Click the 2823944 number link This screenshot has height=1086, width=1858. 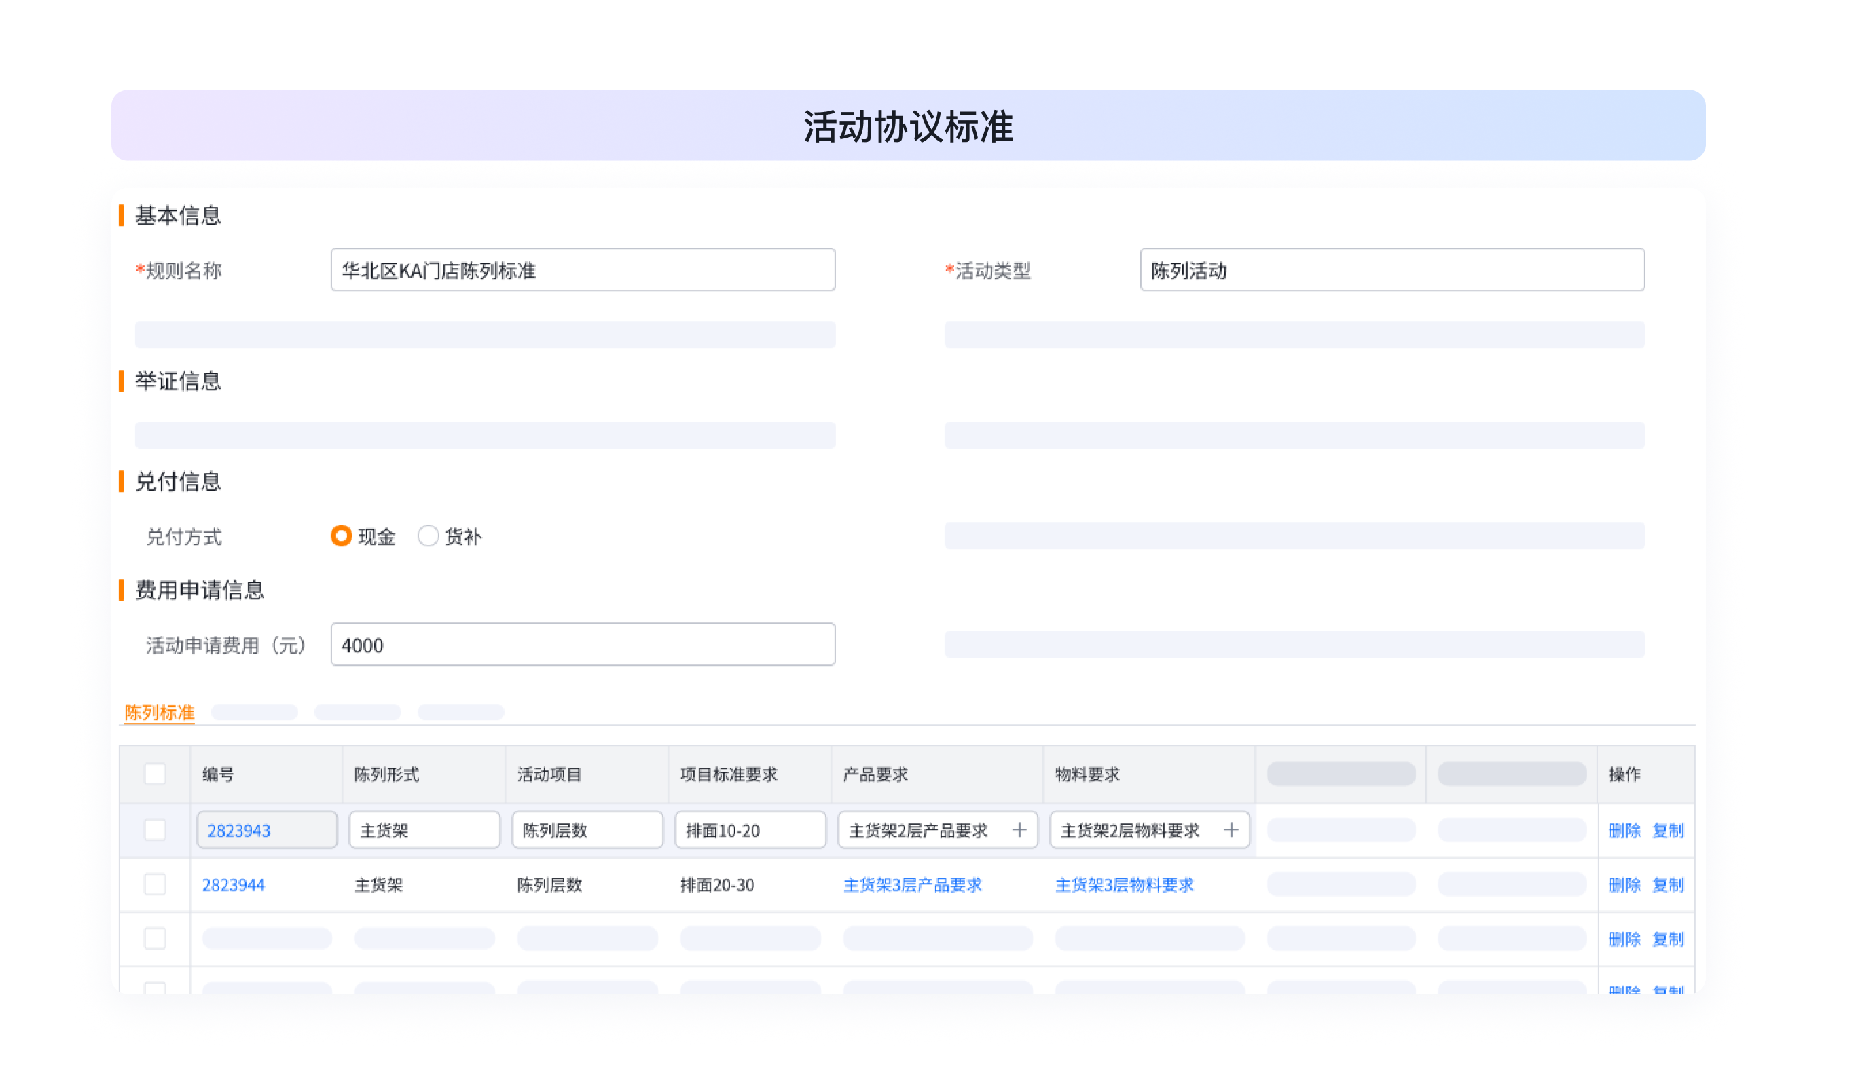click(x=233, y=885)
